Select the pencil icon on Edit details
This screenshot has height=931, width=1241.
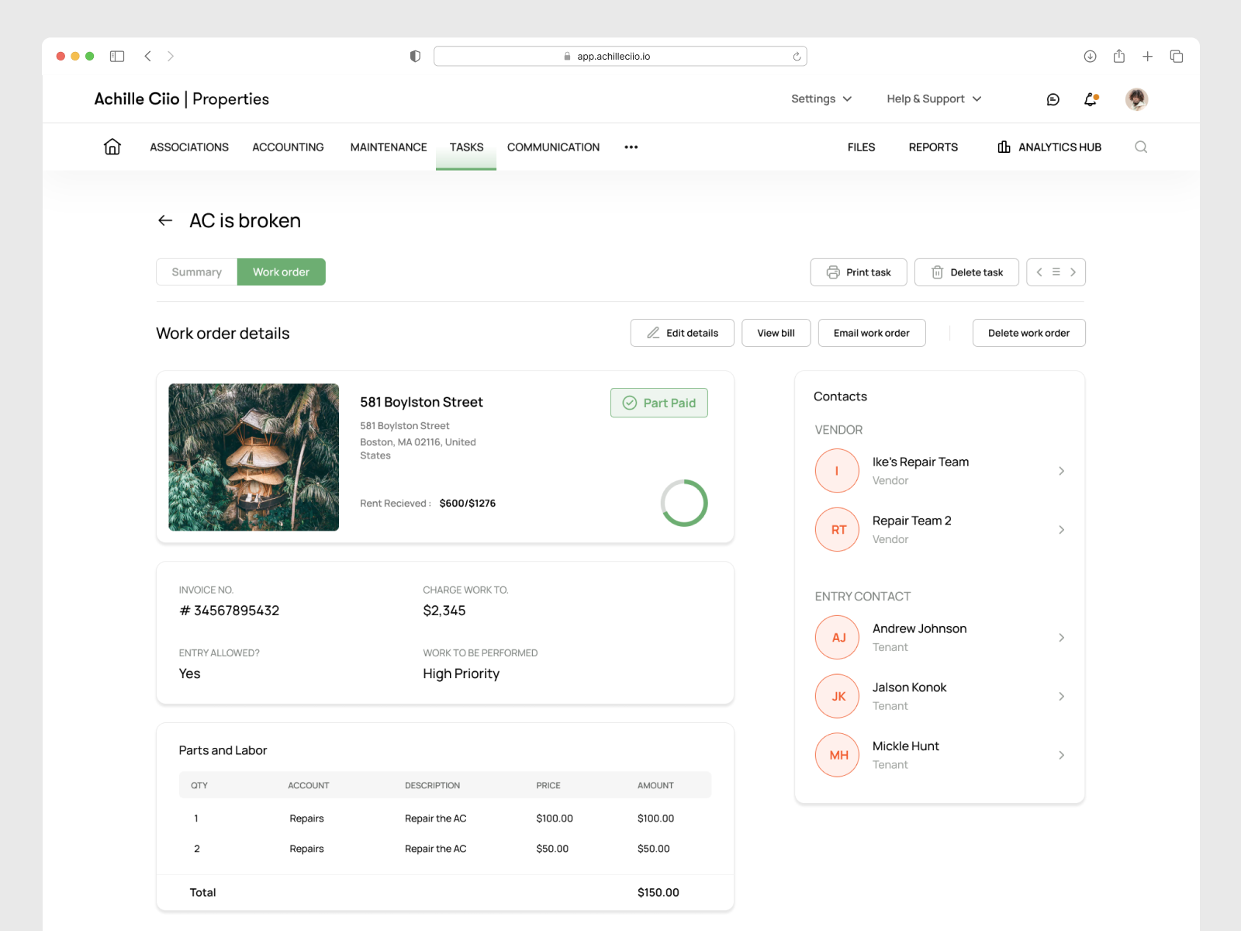[x=654, y=333]
